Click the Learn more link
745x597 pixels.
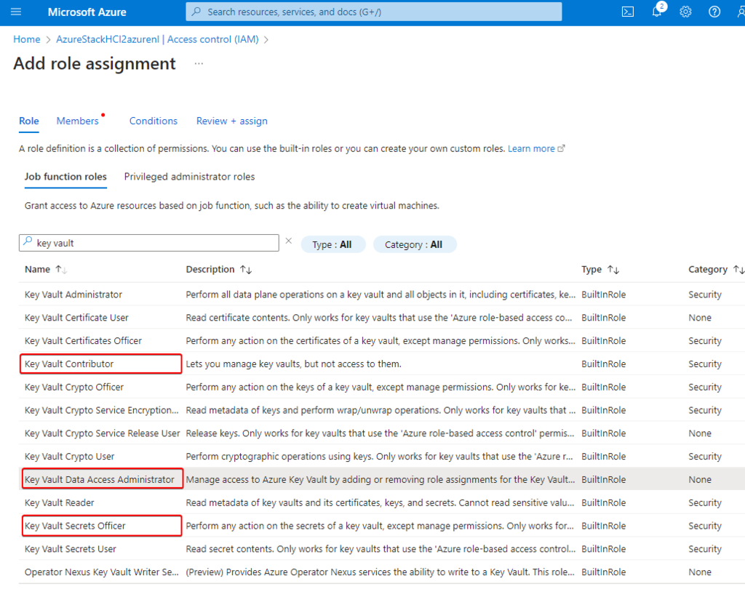(532, 148)
